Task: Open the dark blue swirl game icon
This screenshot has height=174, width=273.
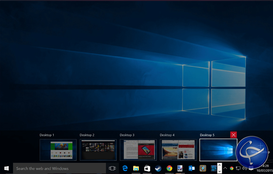Action: tap(214, 168)
